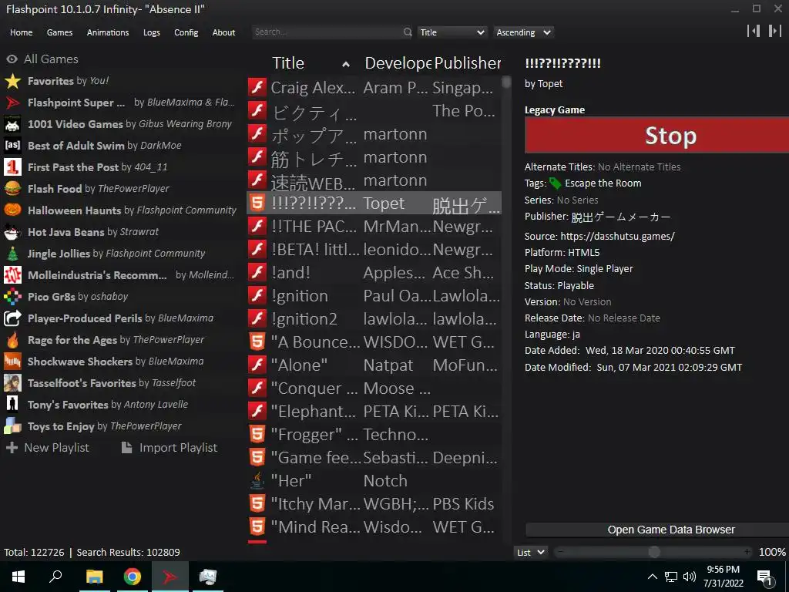Open the Favorites playlist star icon
This screenshot has height=592, width=789.
[12, 81]
